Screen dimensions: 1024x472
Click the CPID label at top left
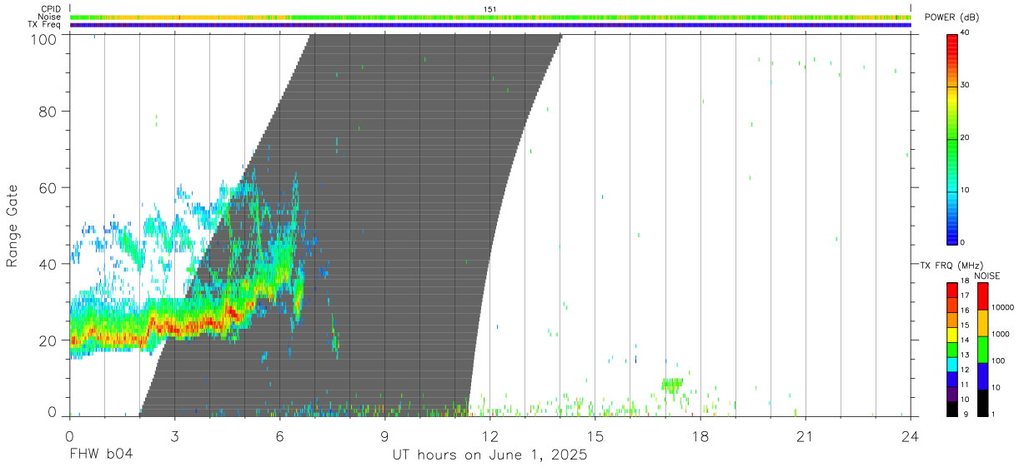[x=50, y=9]
